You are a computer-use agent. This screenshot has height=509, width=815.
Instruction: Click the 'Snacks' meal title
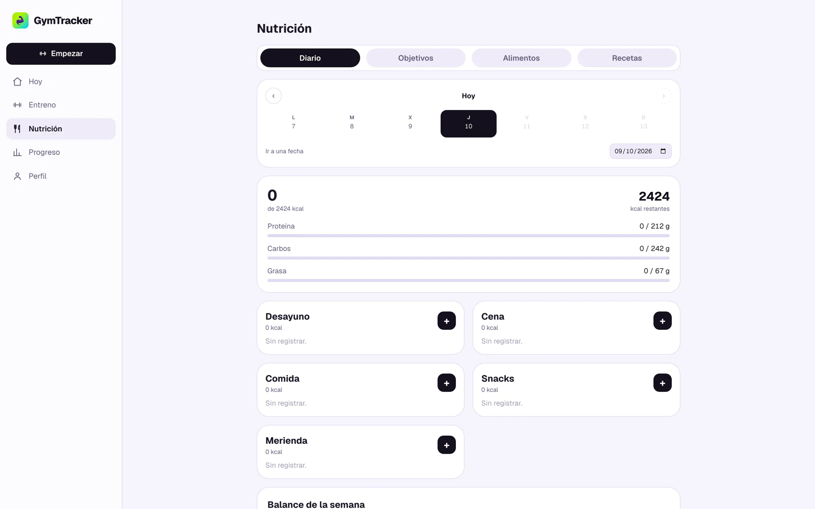[498, 379]
